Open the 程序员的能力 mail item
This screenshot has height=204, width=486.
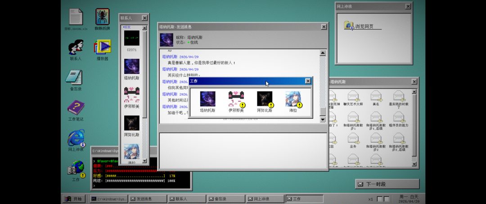pos(399,120)
